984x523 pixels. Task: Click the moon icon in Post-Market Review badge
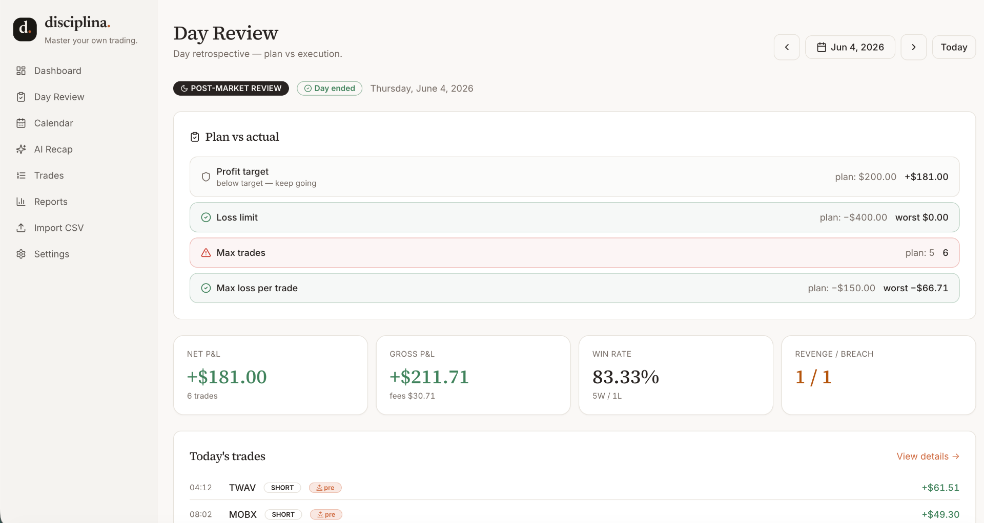184,89
